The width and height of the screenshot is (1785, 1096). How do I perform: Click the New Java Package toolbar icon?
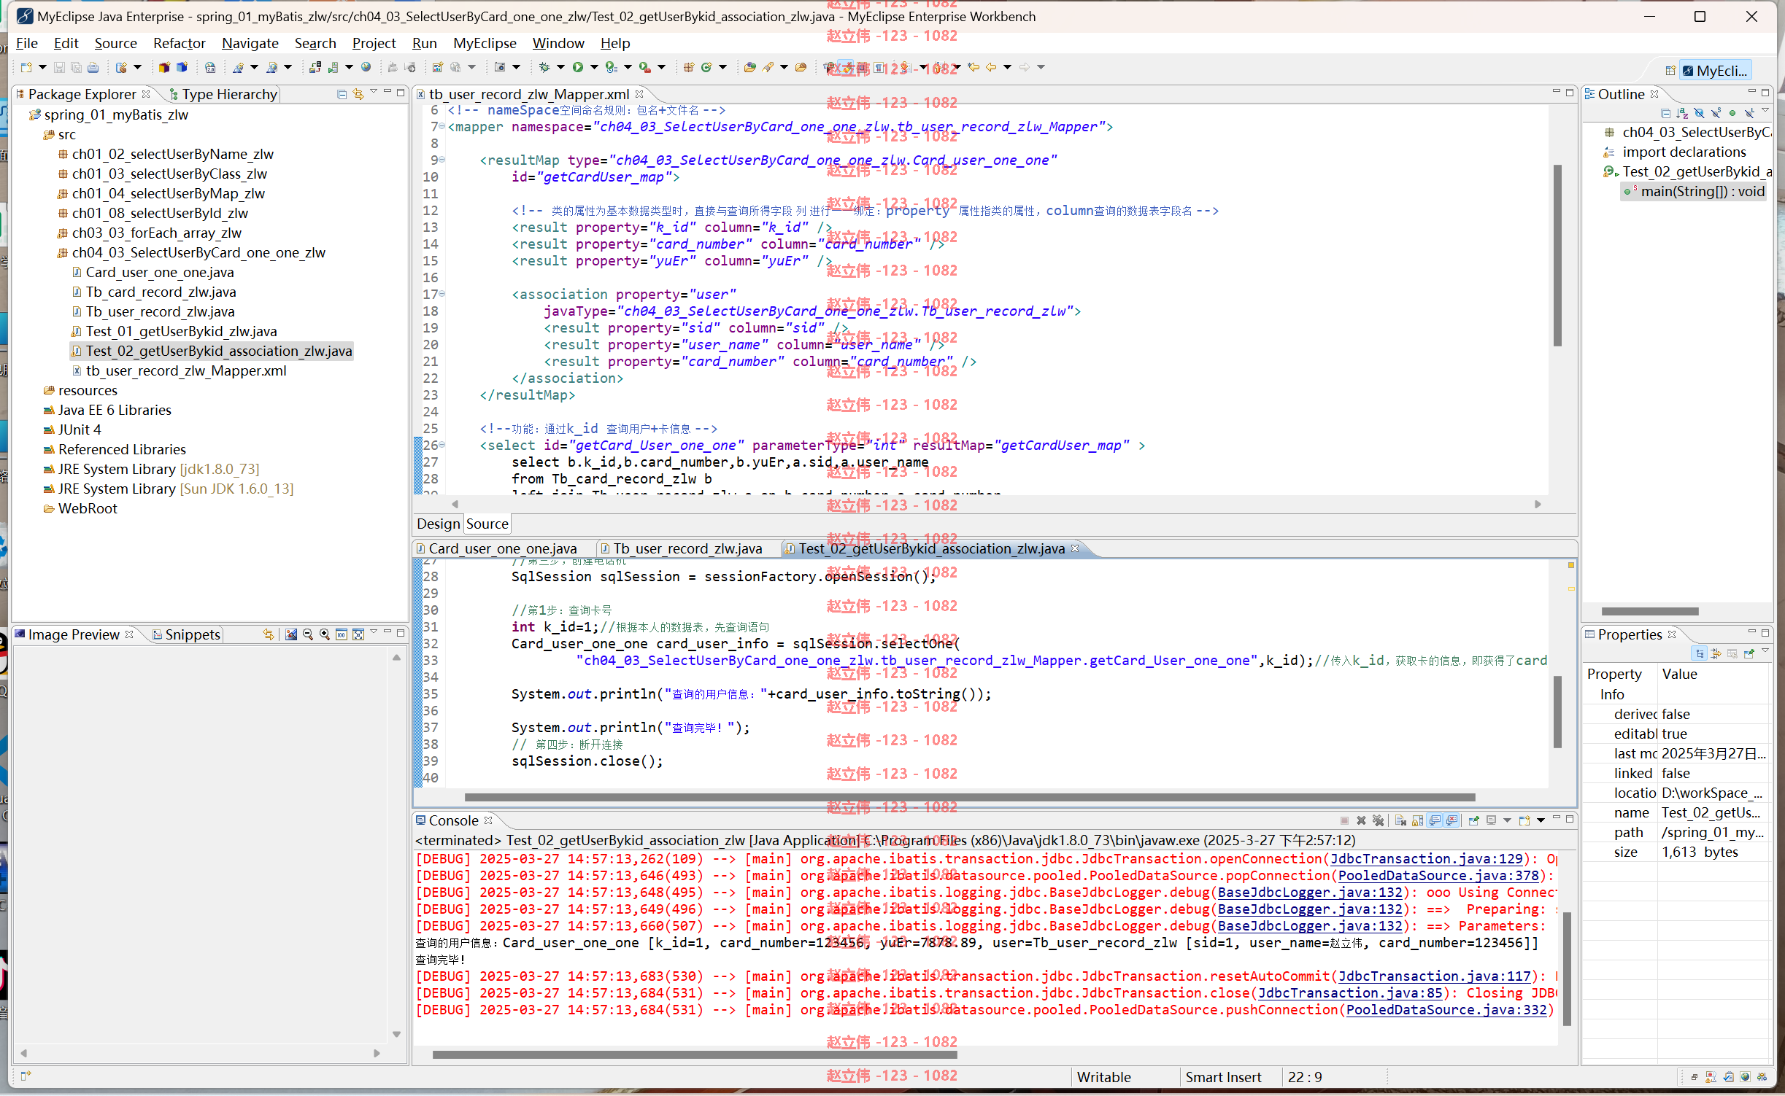click(x=688, y=68)
